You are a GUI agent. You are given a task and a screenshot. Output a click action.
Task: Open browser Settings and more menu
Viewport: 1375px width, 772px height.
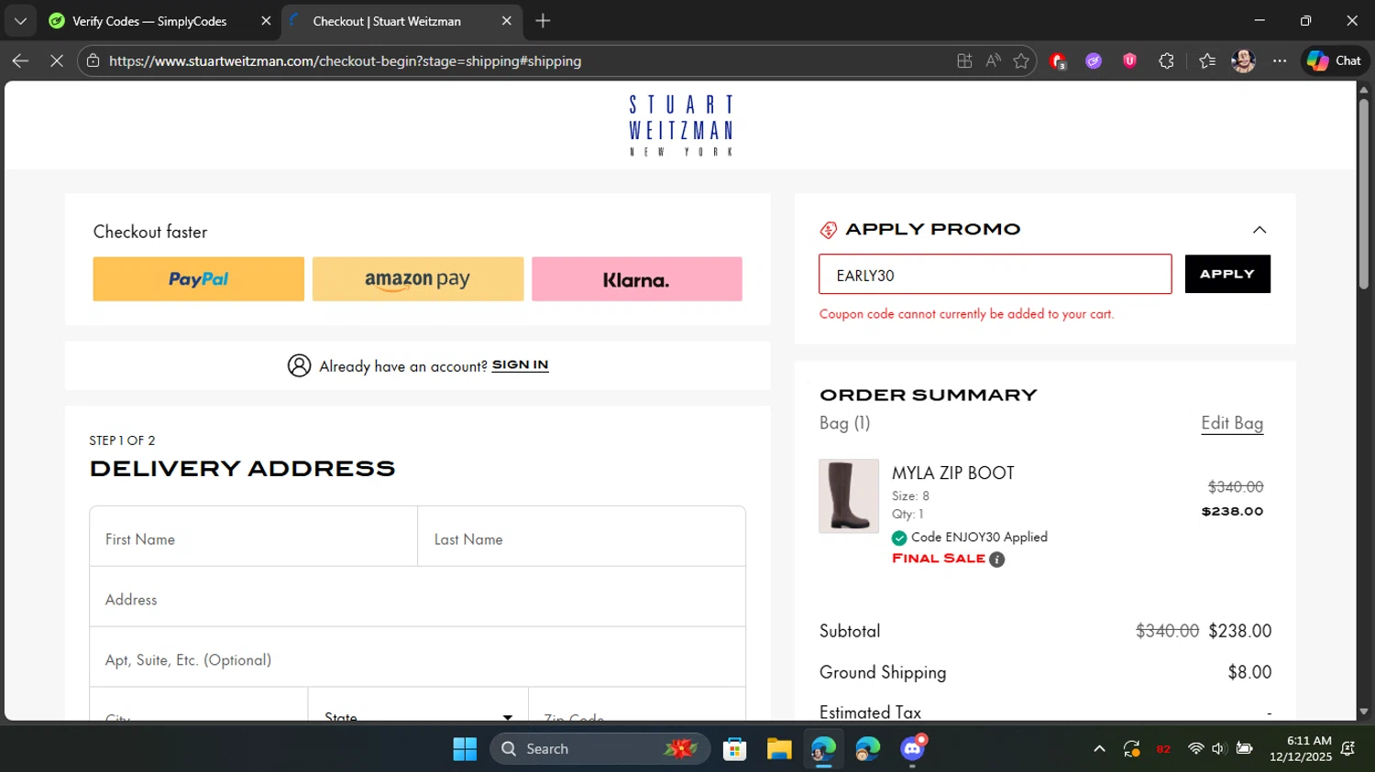tap(1280, 61)
